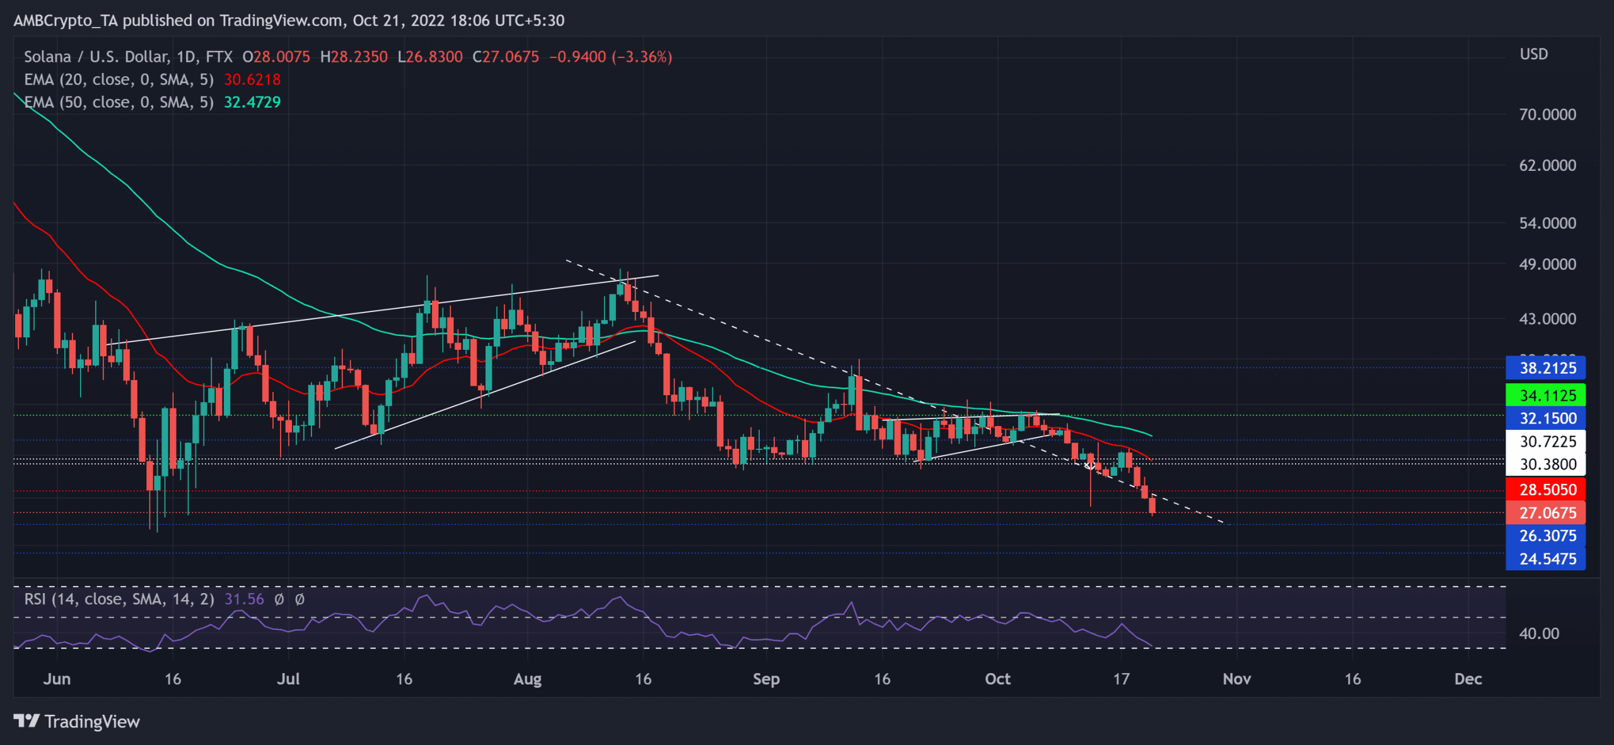The width and height of the screenshot is (1614, 745).
Task: Click the white 30.7225 price label
Action: click(x=1545, y=441)
